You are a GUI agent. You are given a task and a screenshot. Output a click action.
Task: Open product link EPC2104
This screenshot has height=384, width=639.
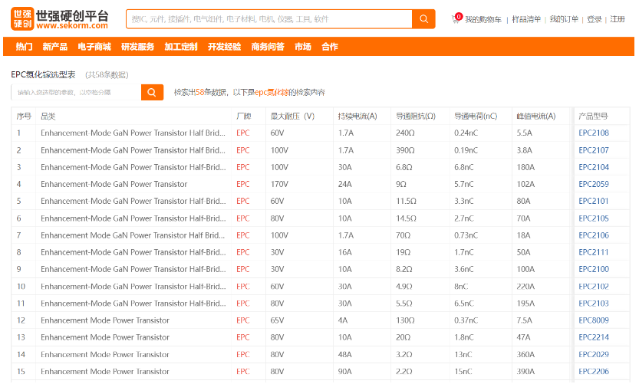pyautogui.click(x=594, y=167)
